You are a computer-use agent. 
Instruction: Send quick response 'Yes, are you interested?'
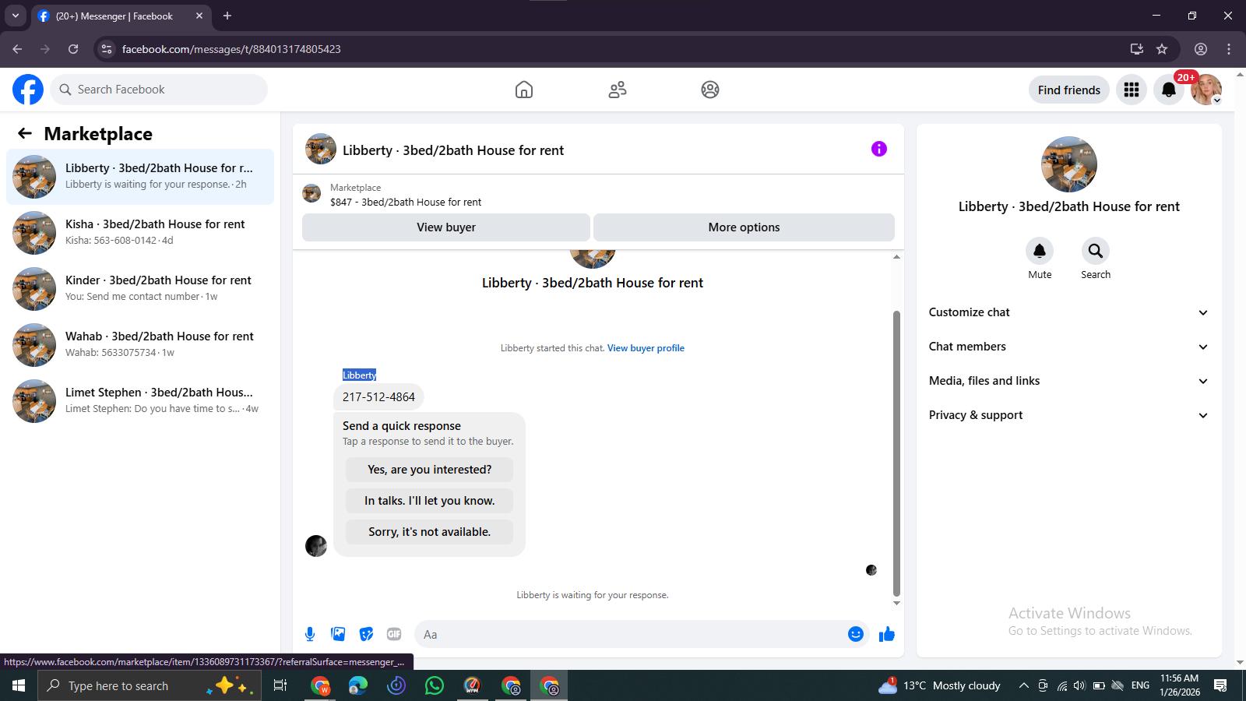tap(429, 470)
